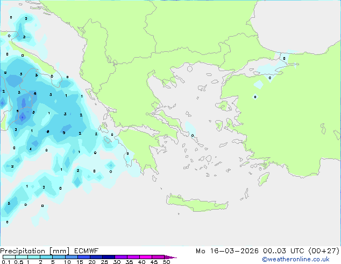
Task: Click the "Precipitation" title text
Action: click(x=23, y=251)
